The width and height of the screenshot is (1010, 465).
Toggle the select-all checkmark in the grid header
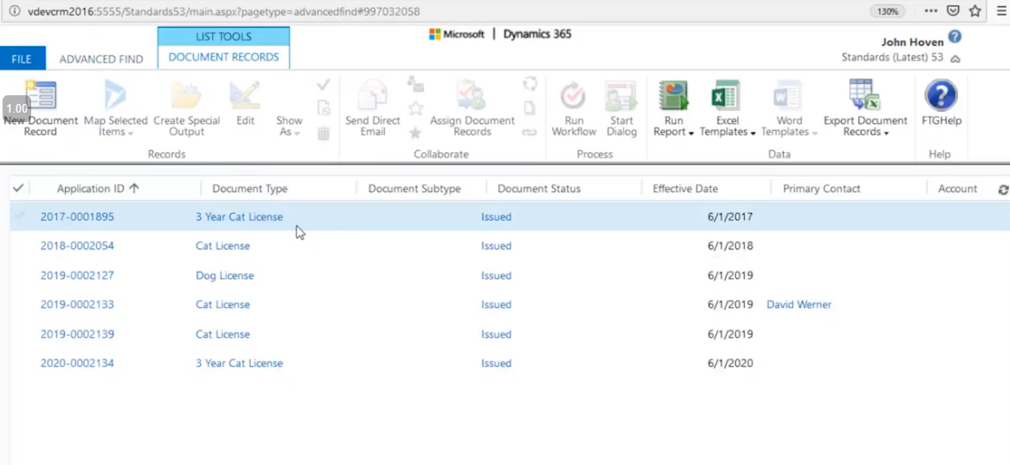coord(18,188)
